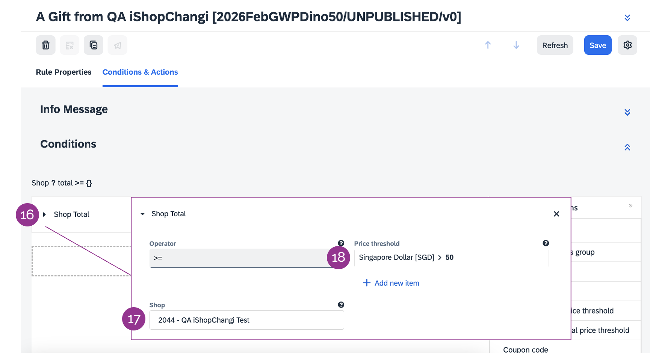Click the help icon beside Price threshold
The image size is (650, 353).
[x=546, y=243]
